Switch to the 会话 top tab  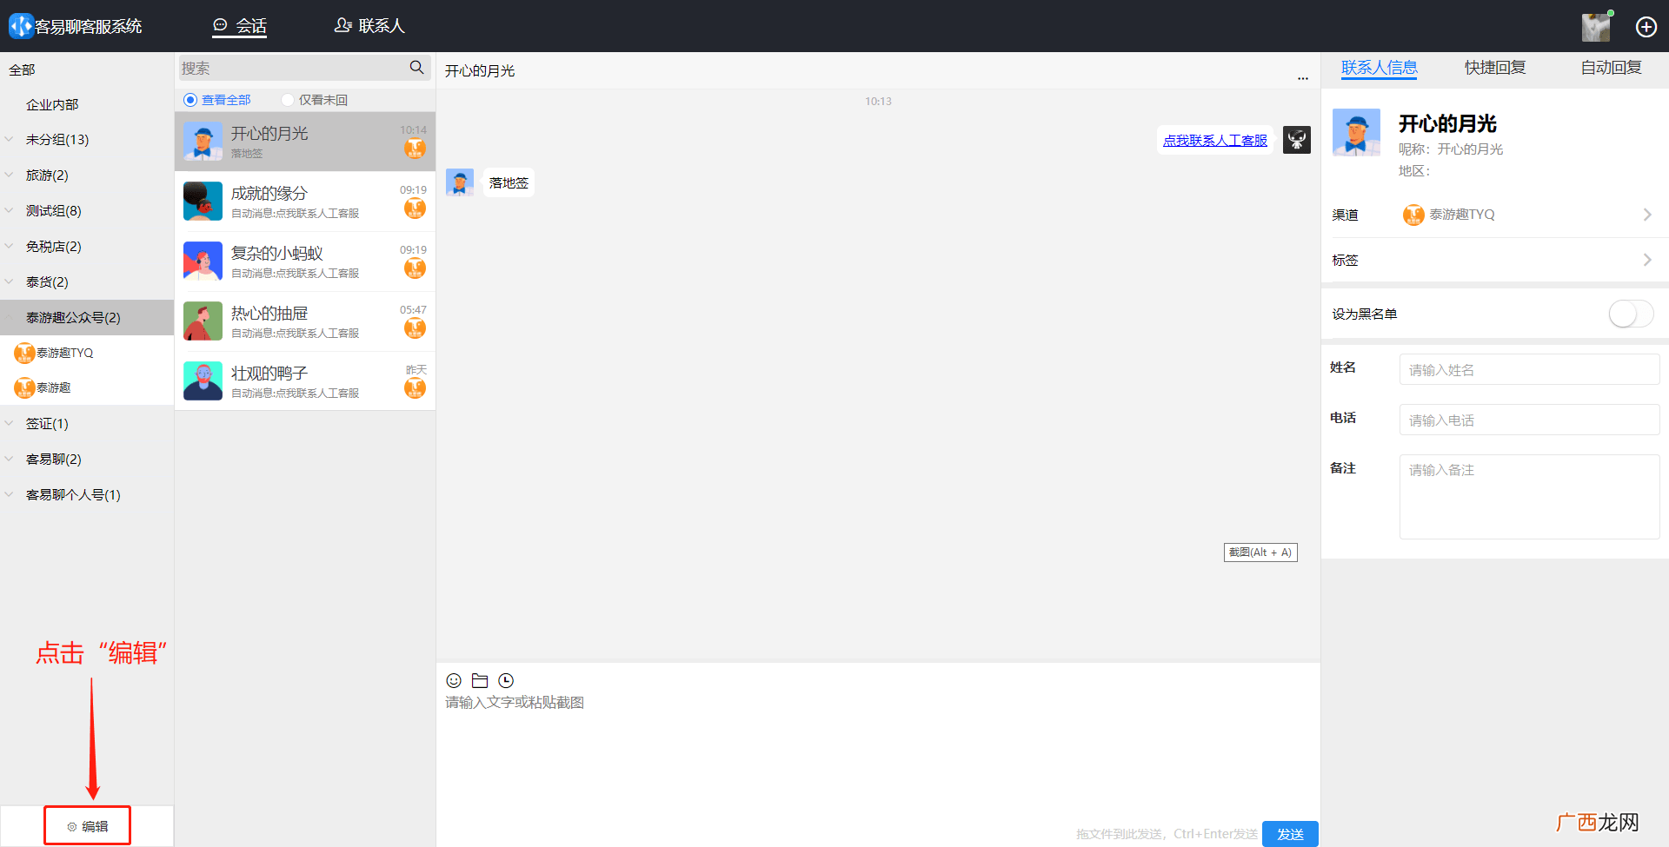tap(240, 26)
